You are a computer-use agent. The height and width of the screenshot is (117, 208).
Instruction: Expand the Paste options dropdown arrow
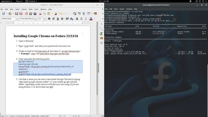[x=52, y=14]
